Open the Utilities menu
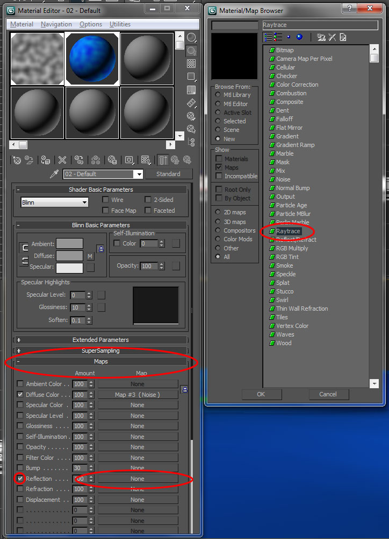The height and width of the screenshot is (539, 389). pos(120,24)
